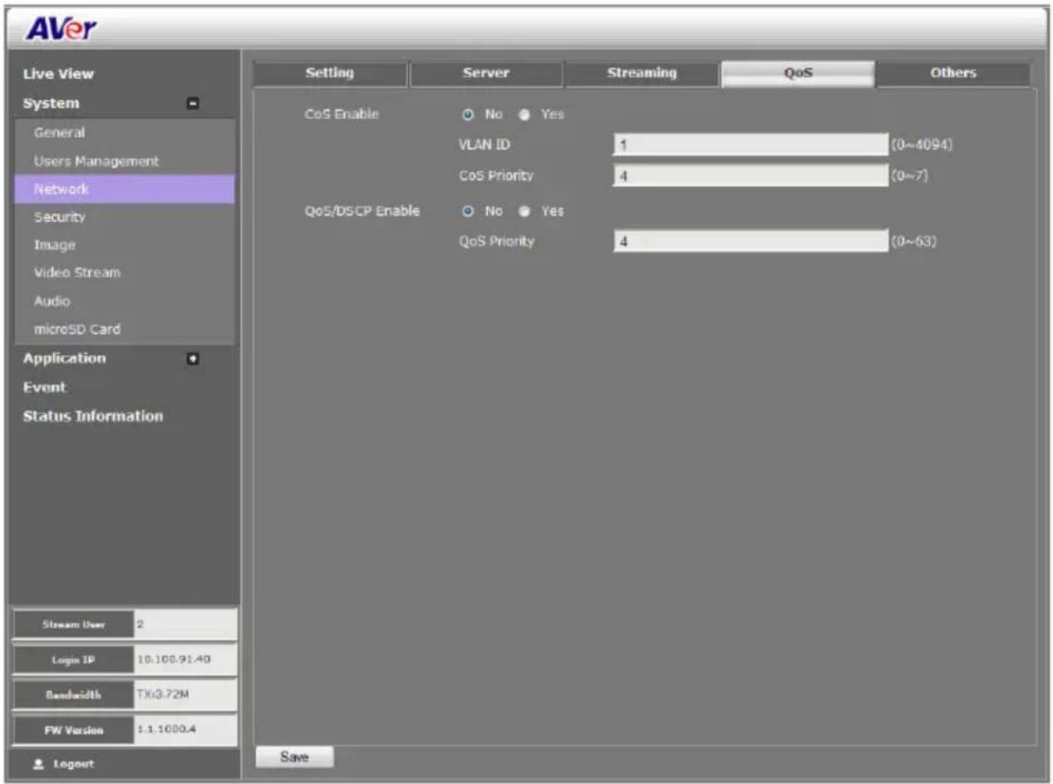Click the CoS Priority field
Screen dimensions: 1053x784
(750, 175)
